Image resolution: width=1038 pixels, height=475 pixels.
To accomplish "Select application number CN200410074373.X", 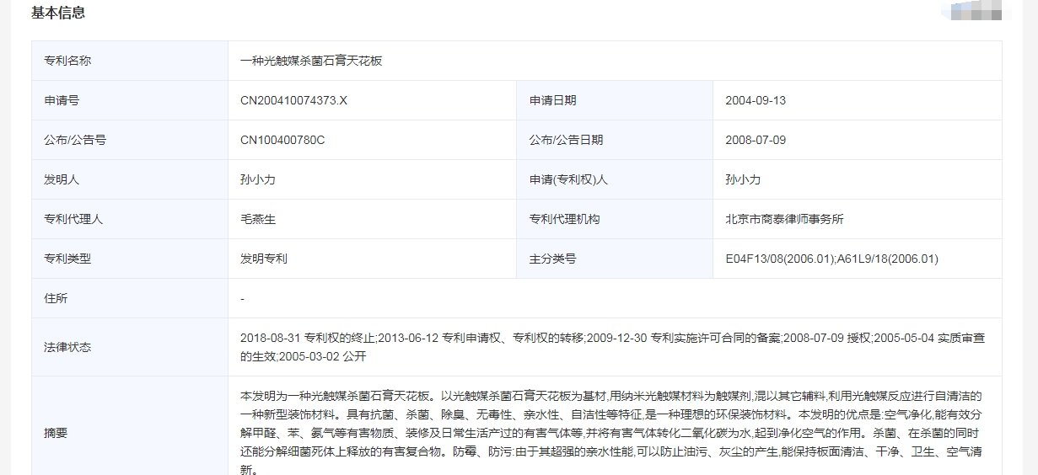I will click(293, 100).
